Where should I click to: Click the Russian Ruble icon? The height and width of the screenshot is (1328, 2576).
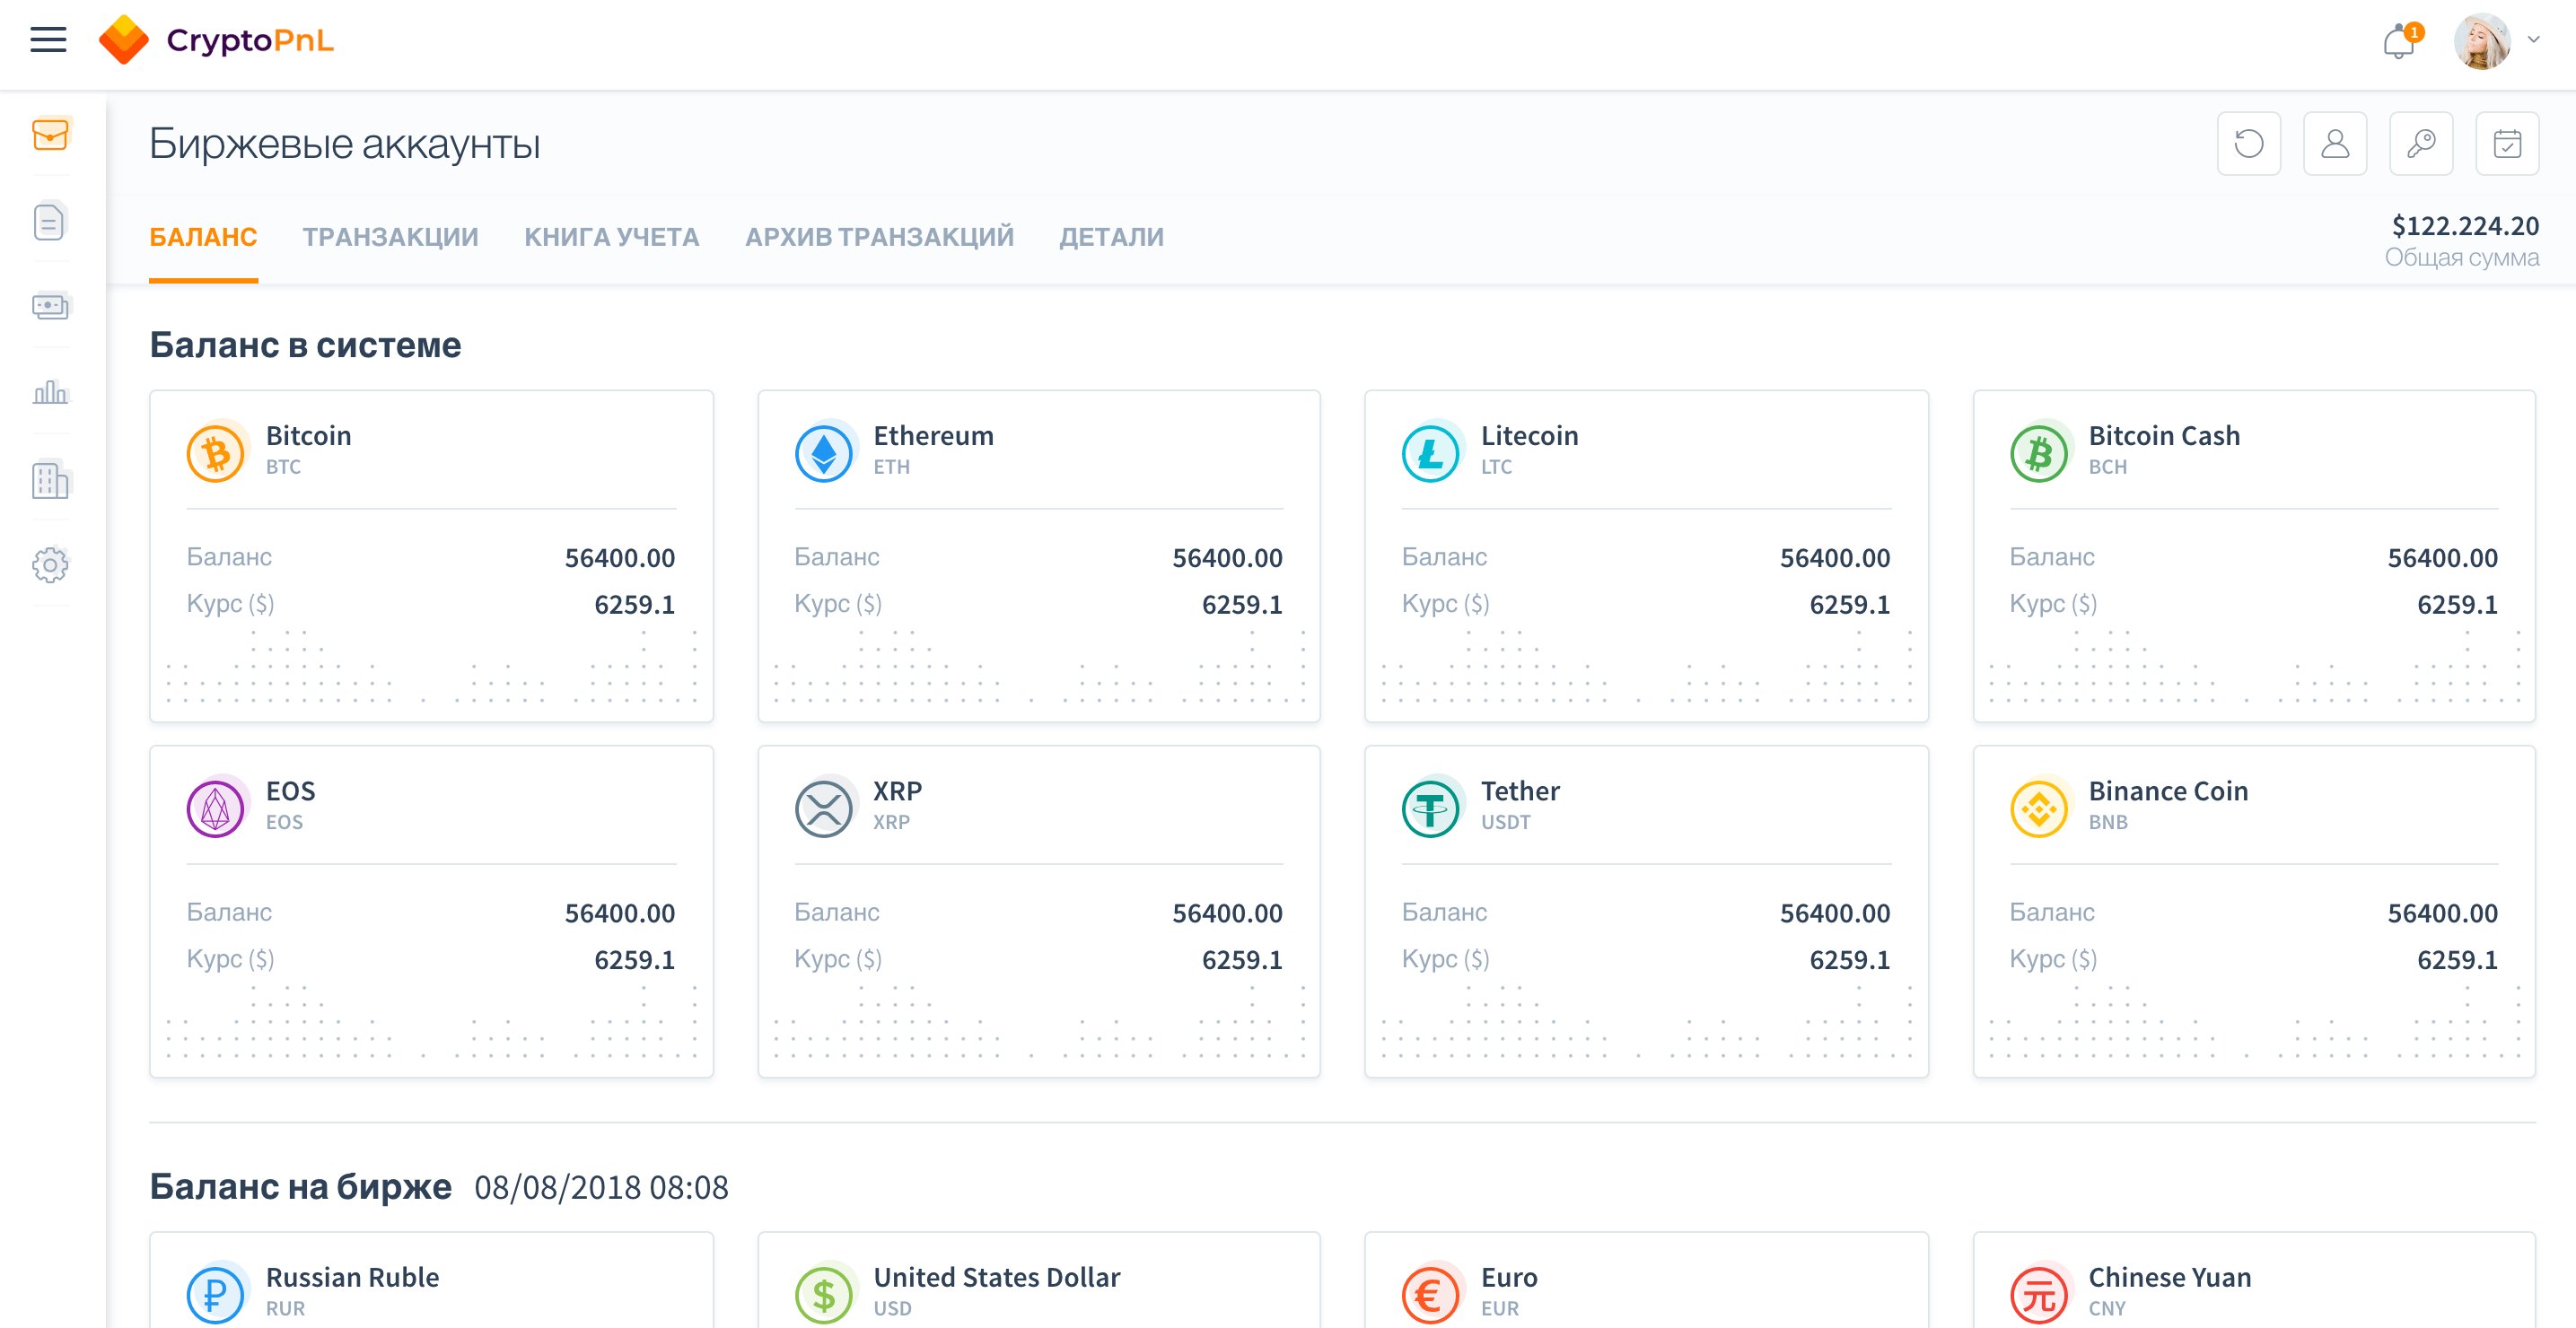[x=216, y=1295]
